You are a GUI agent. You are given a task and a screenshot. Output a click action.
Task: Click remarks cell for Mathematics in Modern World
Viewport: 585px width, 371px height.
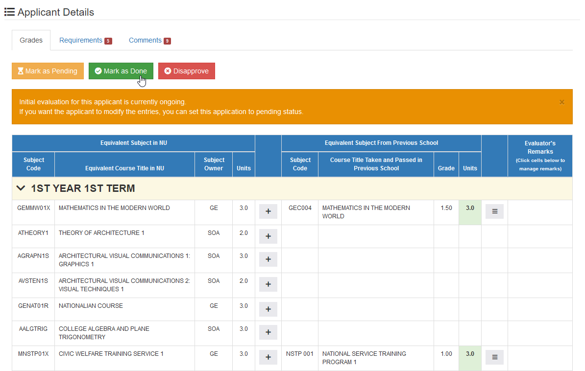[540, 212]
